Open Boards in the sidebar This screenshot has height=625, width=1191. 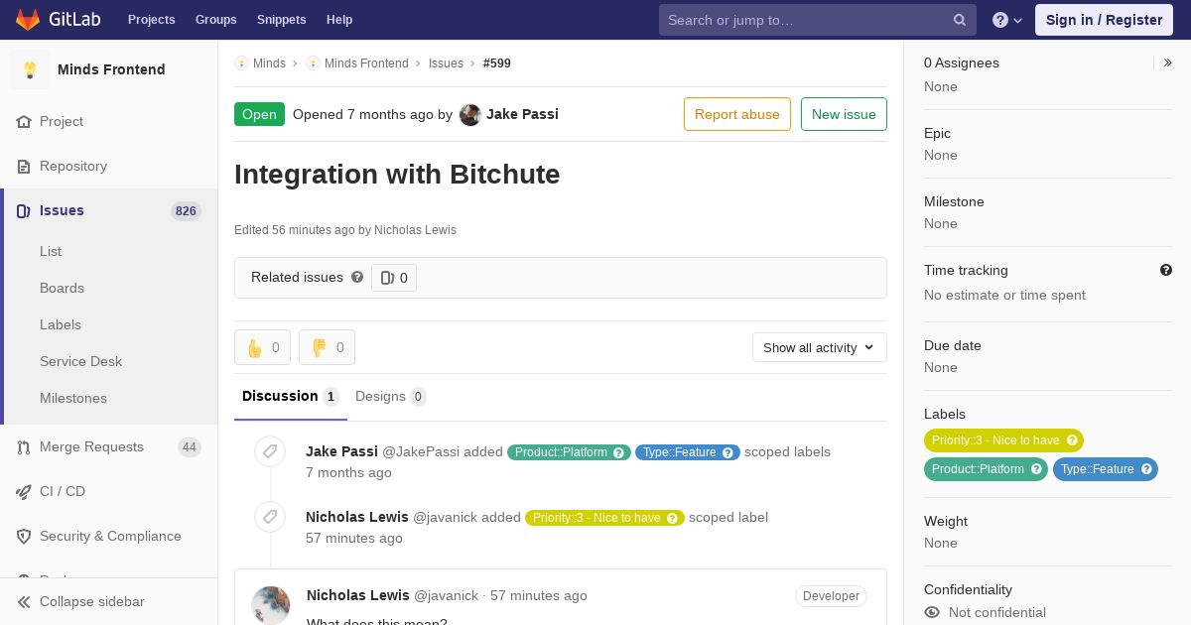click(62, 288)
